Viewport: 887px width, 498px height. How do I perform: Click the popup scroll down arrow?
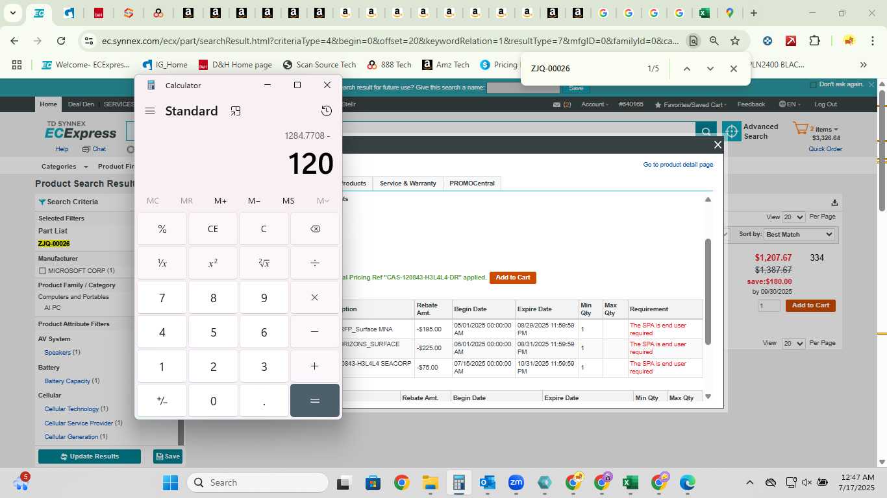click(x=708, y=397)
